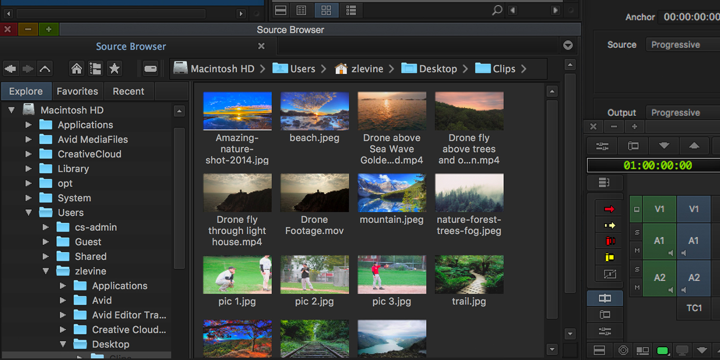Mute the A2 audio track
The image size is (720, 360).
pyautogui.click(x=636, y=287)
